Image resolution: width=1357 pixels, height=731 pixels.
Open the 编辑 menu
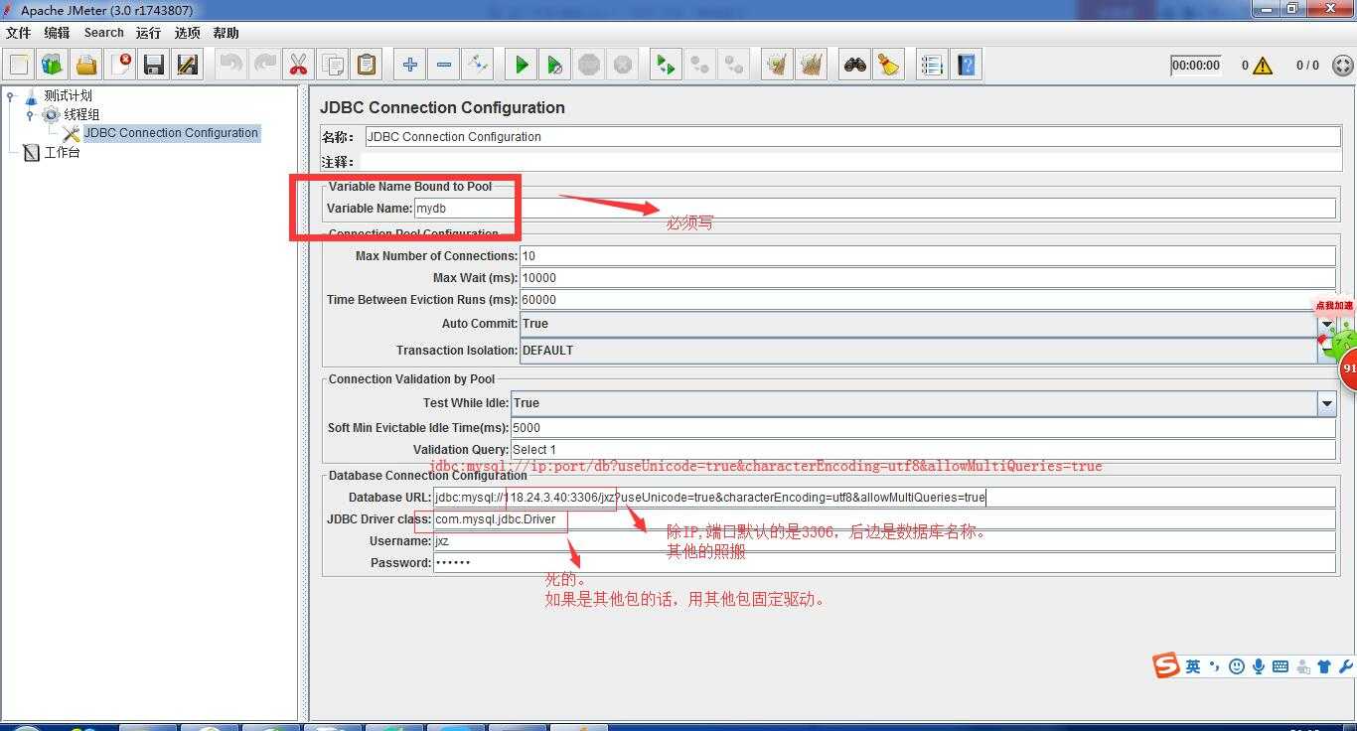tap(57, 33)
